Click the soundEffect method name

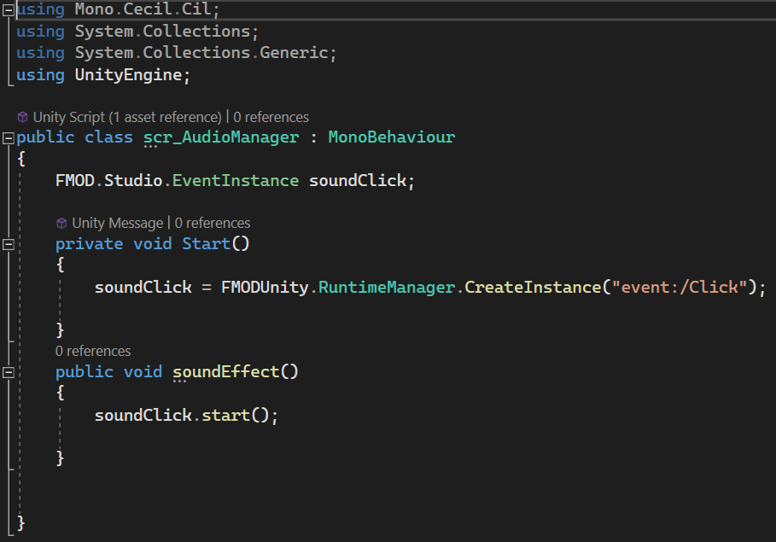(x=225, y=372)
